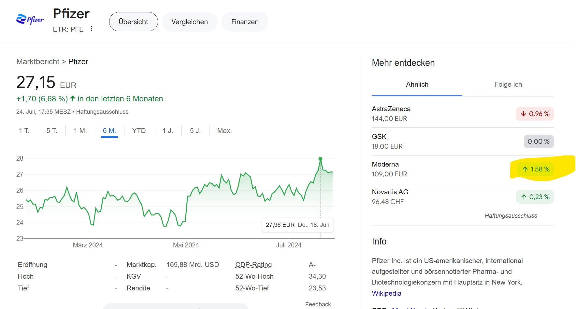The height and width of the screenshot is (309, 576).
Task: Switch chart to 1 J. range
Action: click(168, 131)
